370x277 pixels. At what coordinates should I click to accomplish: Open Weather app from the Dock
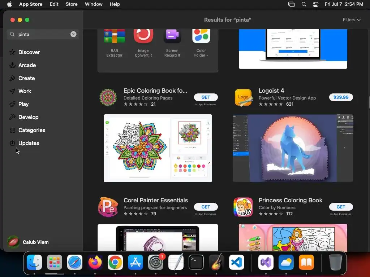click(x=286, y=262)
